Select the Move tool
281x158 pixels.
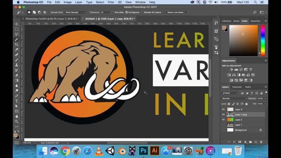tap(17, 24)
